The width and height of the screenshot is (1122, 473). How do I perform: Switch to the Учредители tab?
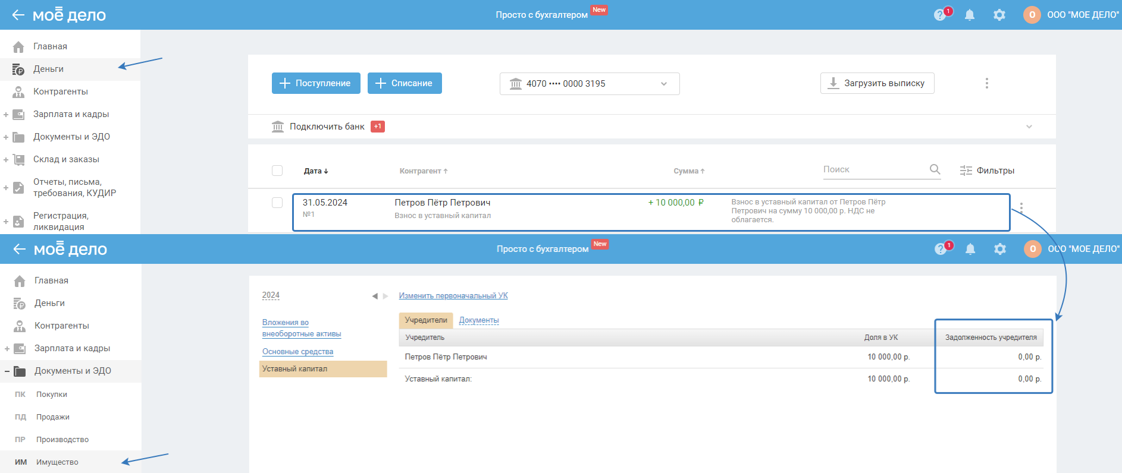click(x=426, y=320)
